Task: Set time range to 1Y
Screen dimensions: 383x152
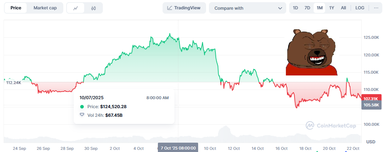Action: click(332, 8)
